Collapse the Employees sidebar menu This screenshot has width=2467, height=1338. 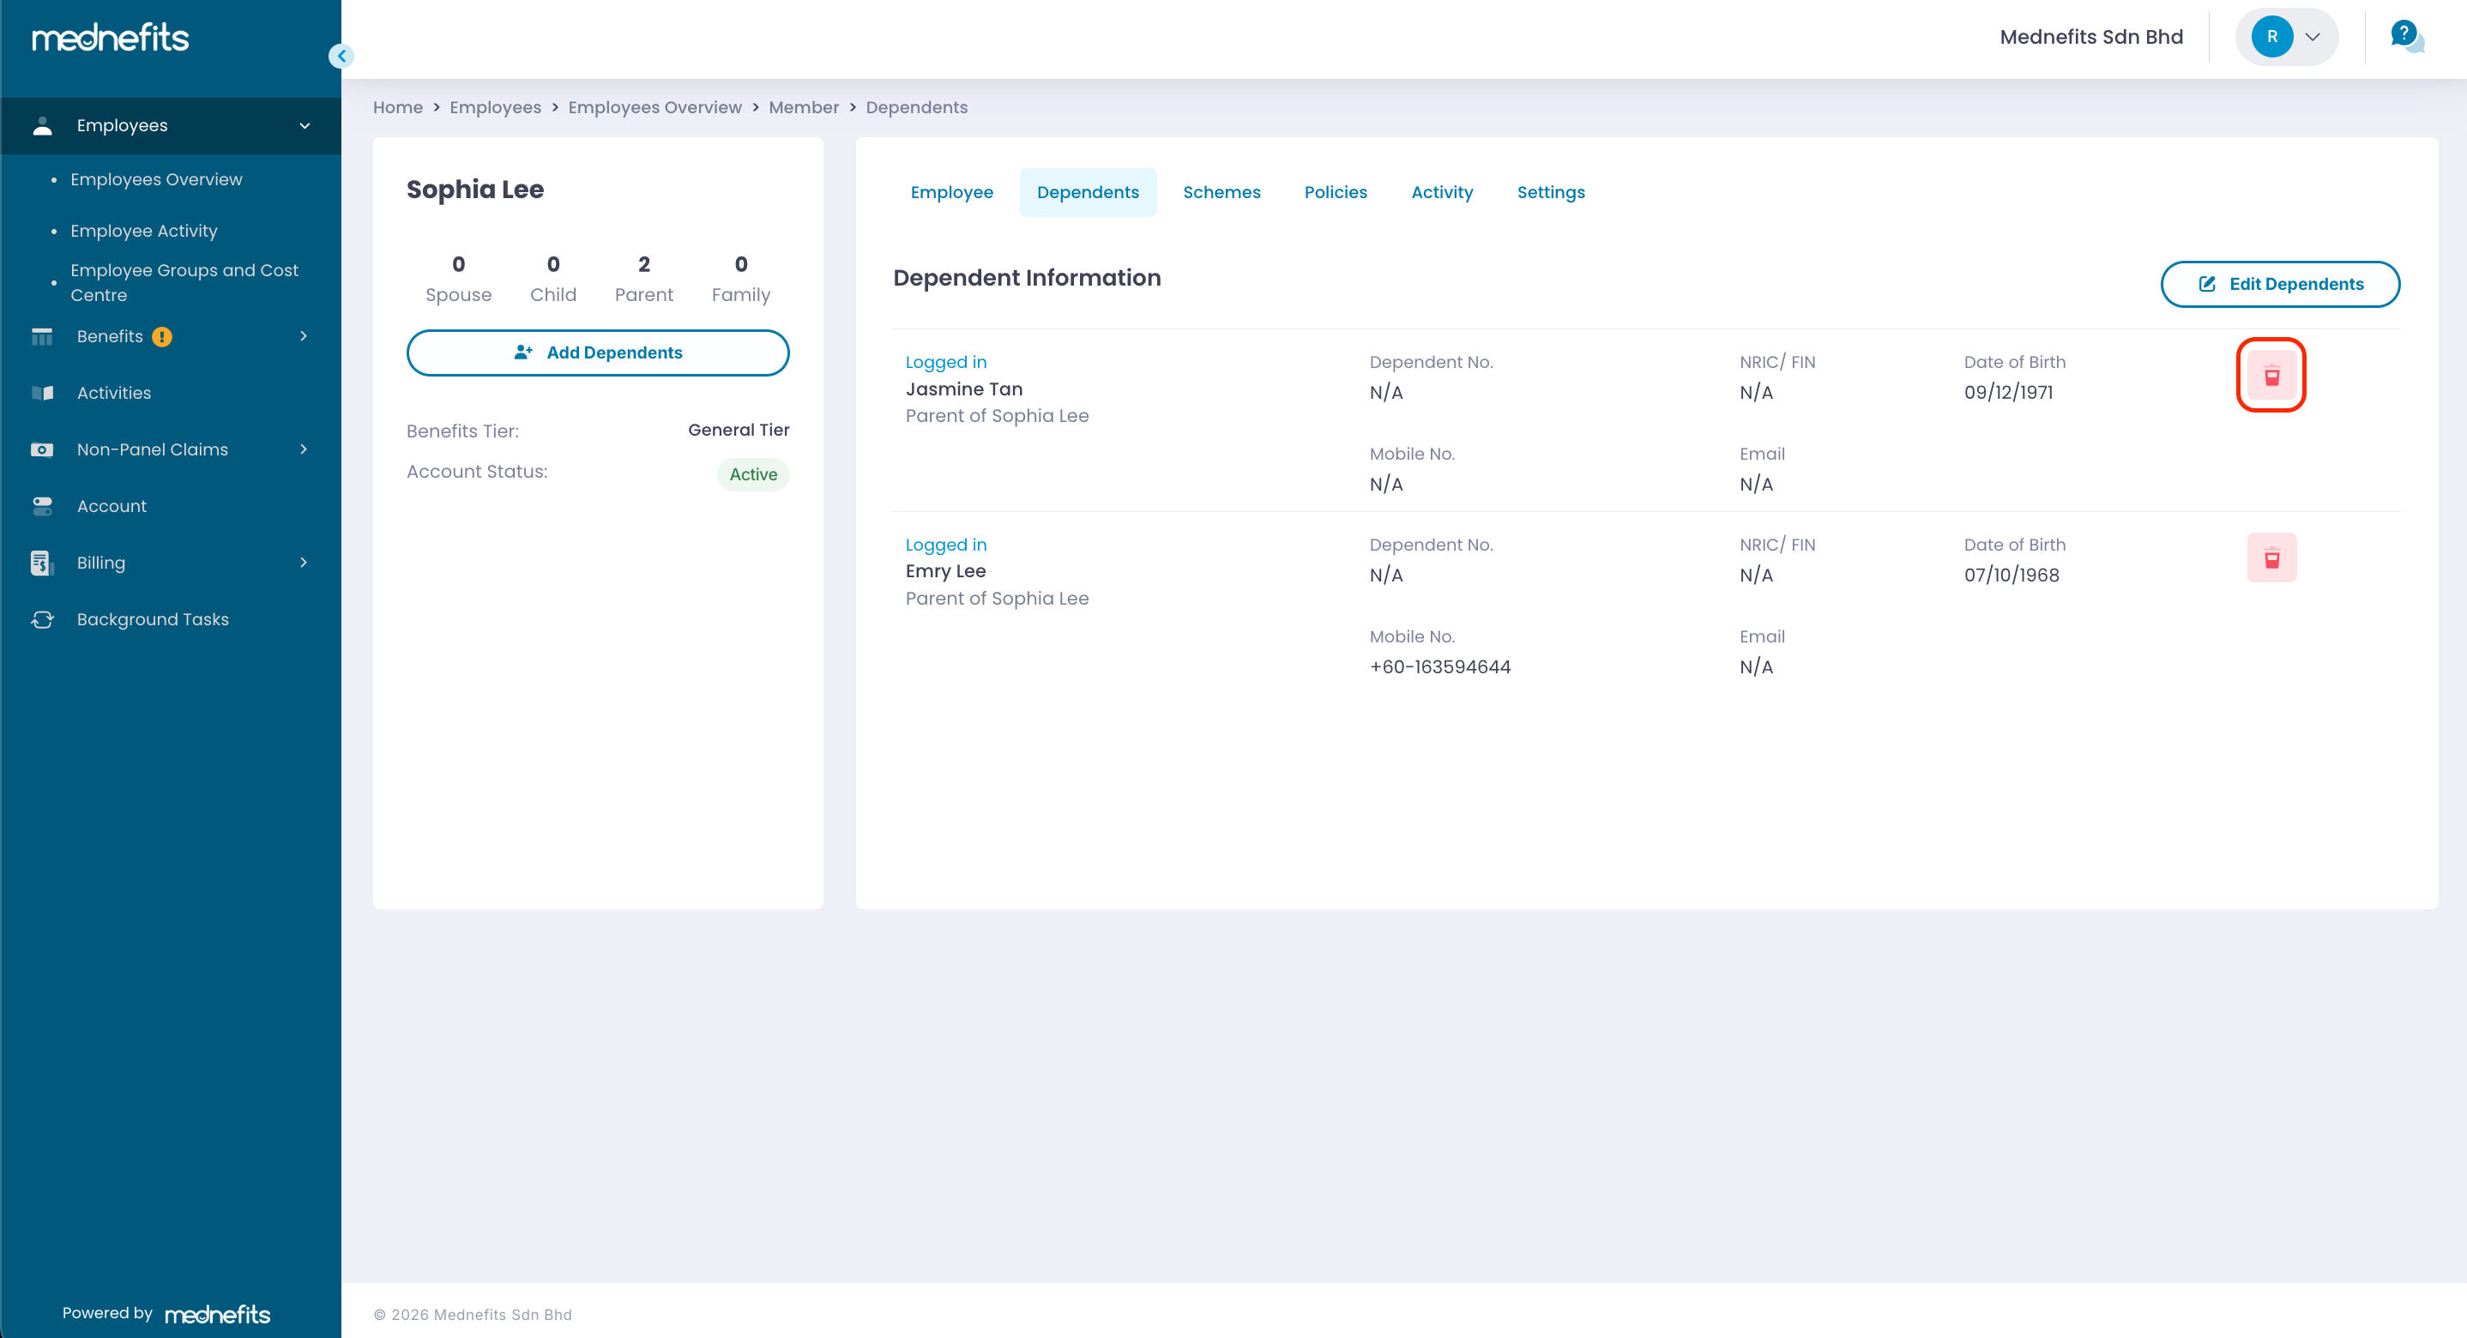[305, 125]
